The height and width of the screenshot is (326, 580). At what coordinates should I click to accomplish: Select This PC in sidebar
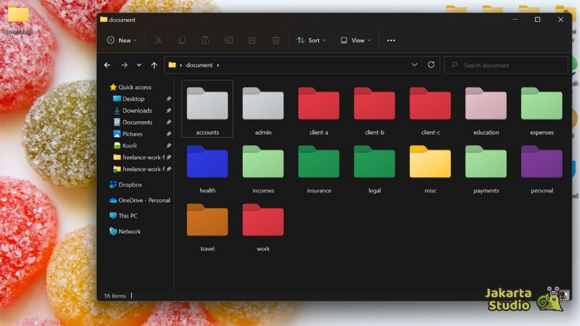(x=127, y=216)
